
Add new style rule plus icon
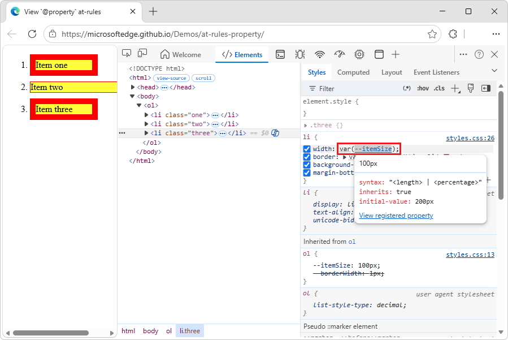tap(455, 88)
